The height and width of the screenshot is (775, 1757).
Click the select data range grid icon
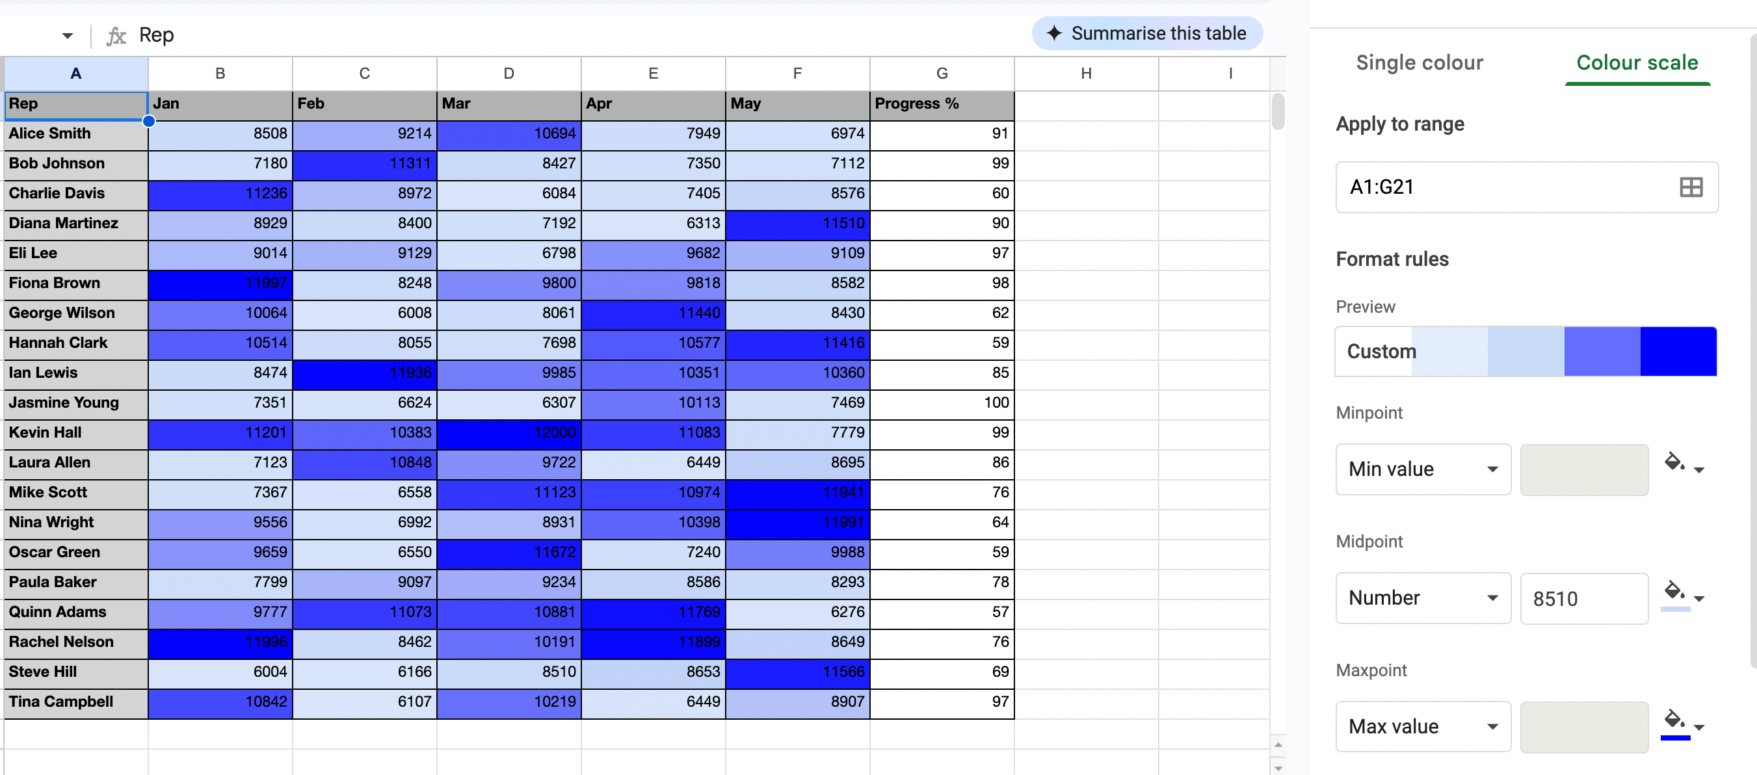1690,187
